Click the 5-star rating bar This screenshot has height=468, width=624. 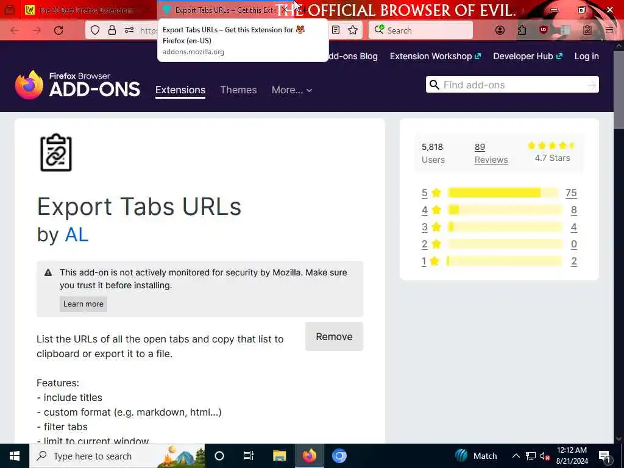point(505,193)
